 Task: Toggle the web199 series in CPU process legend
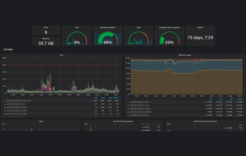pos(147,127)
